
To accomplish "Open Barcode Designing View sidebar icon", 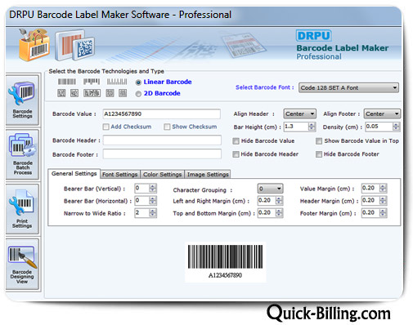I will coord(22,264).
